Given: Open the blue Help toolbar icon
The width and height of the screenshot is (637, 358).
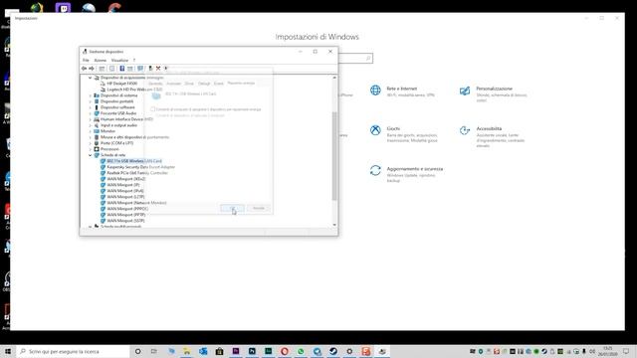Looking at the screenshot, I should click(121, 69).
